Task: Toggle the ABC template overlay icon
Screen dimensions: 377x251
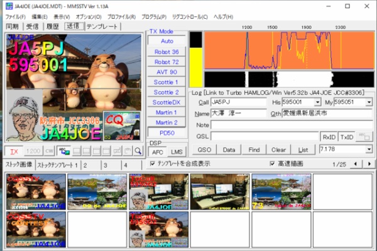Action: pyautogui.click(x=64, y=151)
